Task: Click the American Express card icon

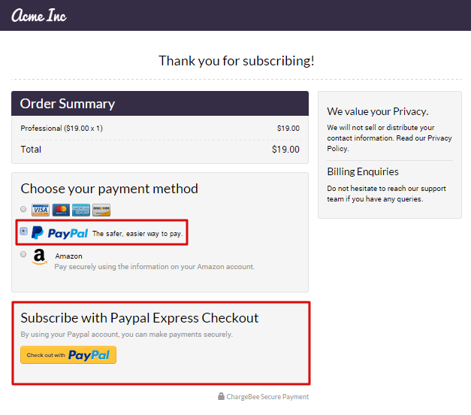Action: (81, 210)
